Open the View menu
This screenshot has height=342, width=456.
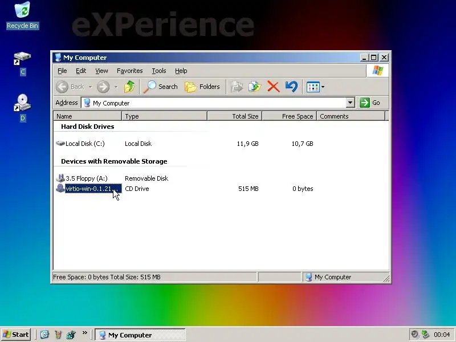click(x=101, y=71)
